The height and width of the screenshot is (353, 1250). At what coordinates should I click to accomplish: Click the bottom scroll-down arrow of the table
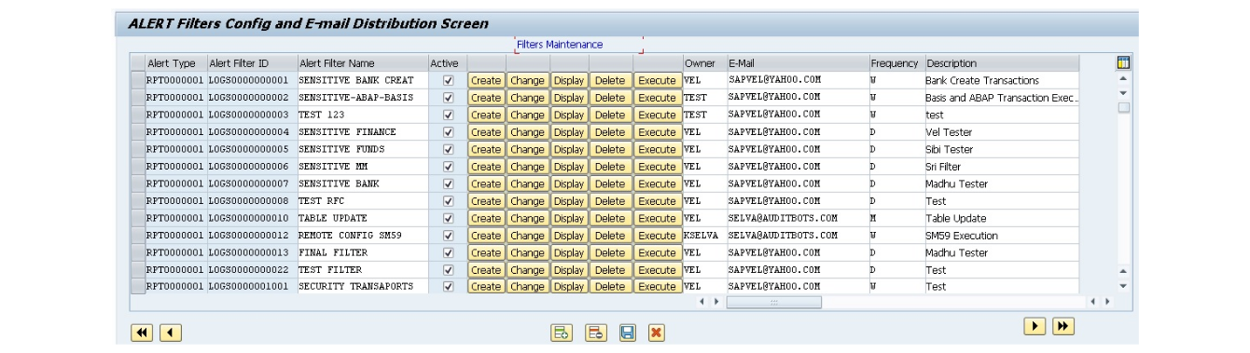(x=1123, y=286)
